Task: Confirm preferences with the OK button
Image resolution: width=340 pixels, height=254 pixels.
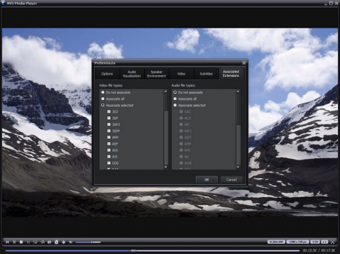Action: pyautogui.click(x=207, y=179)
